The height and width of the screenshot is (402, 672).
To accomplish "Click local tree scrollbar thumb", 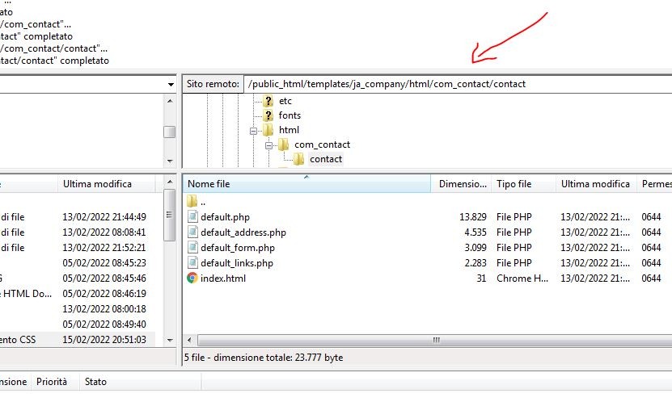I will [x=170, y=132].
